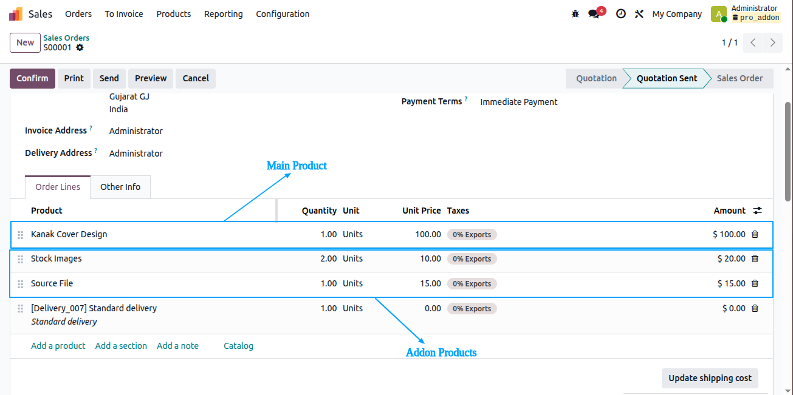Delete the Standard delivery line

[x=755, y=308]
